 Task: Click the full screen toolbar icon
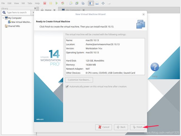pyautogui.click(x=103, y=3)
